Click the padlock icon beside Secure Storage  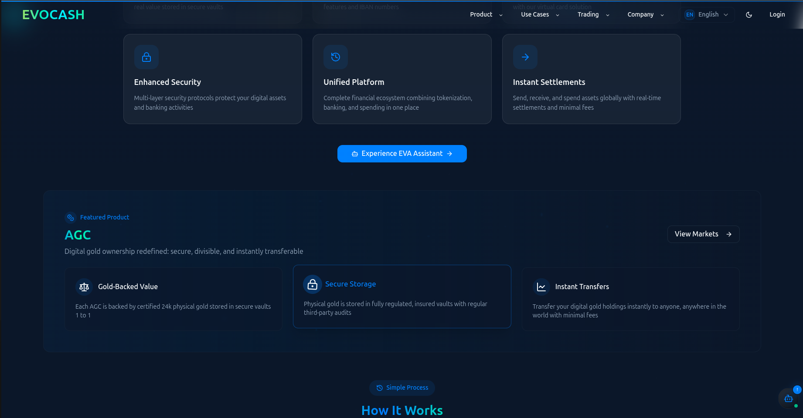pos(313,284)
